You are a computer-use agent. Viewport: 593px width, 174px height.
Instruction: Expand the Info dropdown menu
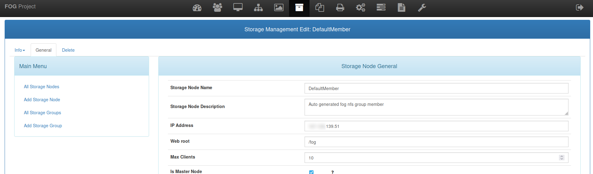[x=20, y=50]
